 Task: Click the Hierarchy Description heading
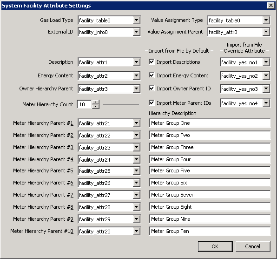172,113
